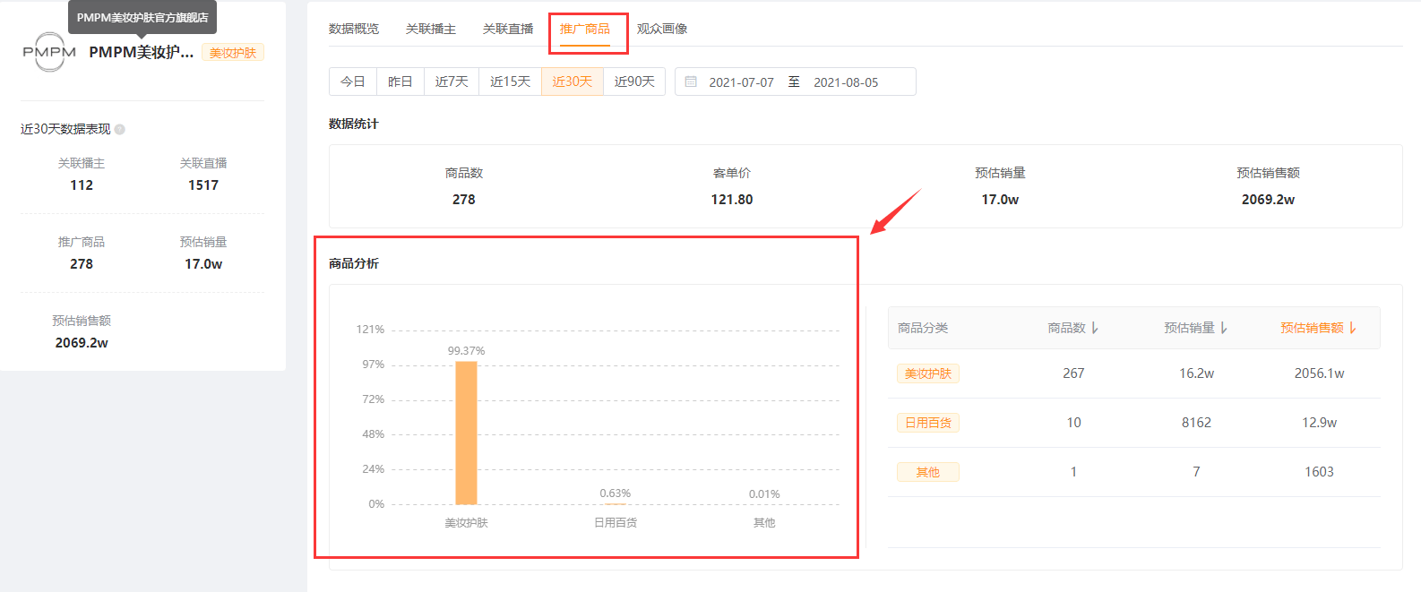This screenshot has width=1421, height=592.
Task: Edit the end date 2021-08-05
Action: tap(846, 82)
